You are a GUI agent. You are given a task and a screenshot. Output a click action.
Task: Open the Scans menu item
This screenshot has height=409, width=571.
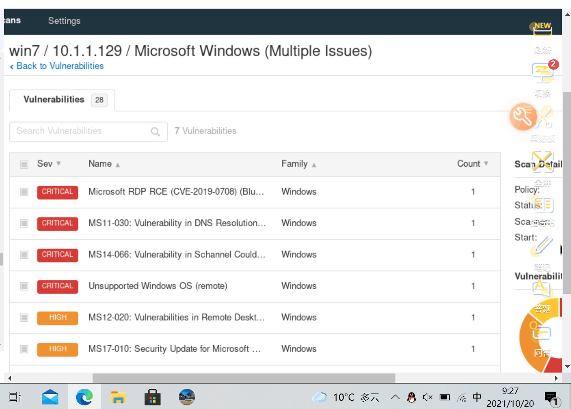point(12,20)
